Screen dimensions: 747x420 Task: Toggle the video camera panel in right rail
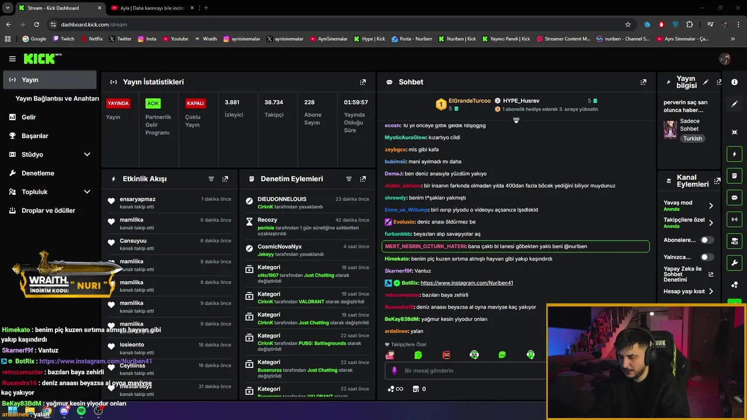734,241
